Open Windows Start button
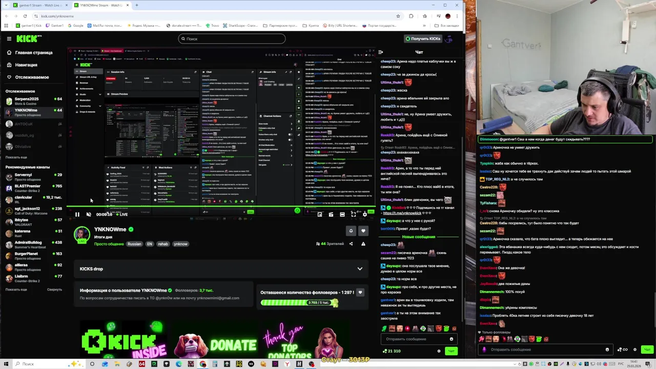The image size is (656, 369). click(6, 364)
